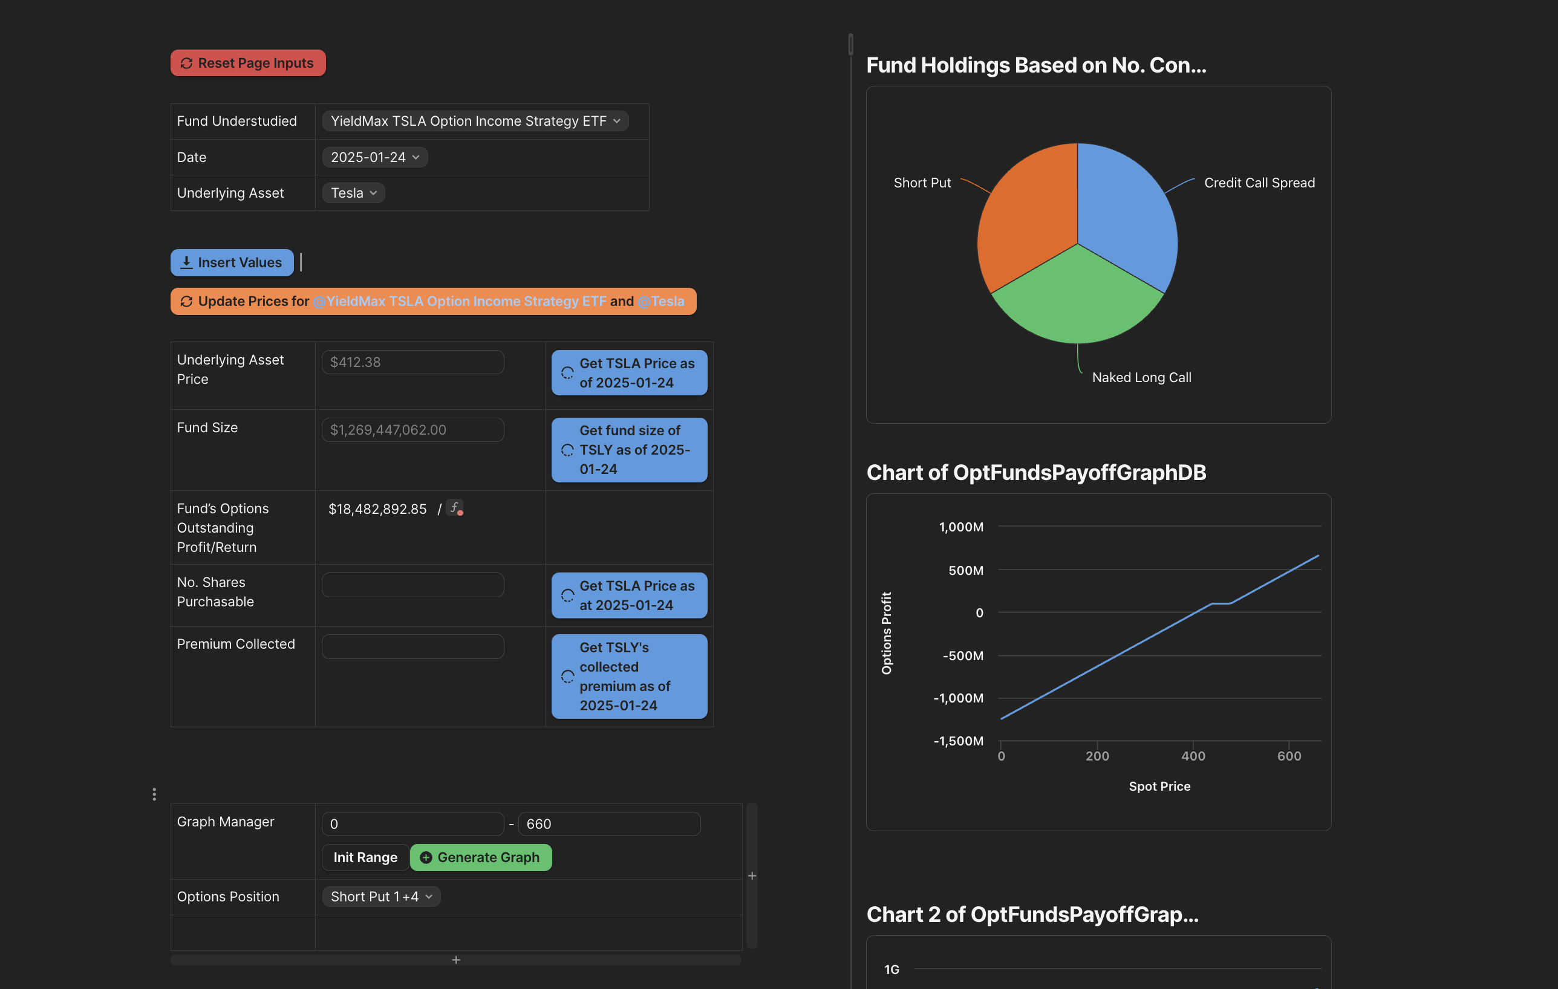This screenshot has height=989, width=1558.
Task: Click the YieldMax TSLA ETF mention link
Action: click(x=460, y=302)
